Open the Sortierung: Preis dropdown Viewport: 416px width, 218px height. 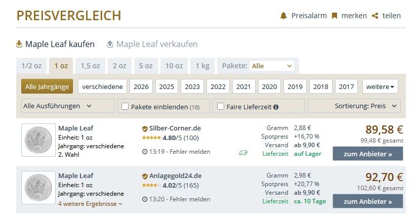click(354, 106)
